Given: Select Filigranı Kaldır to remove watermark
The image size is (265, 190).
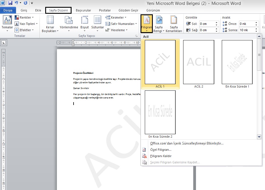Looking at the screenshot, I should click(x=161, y=156).
